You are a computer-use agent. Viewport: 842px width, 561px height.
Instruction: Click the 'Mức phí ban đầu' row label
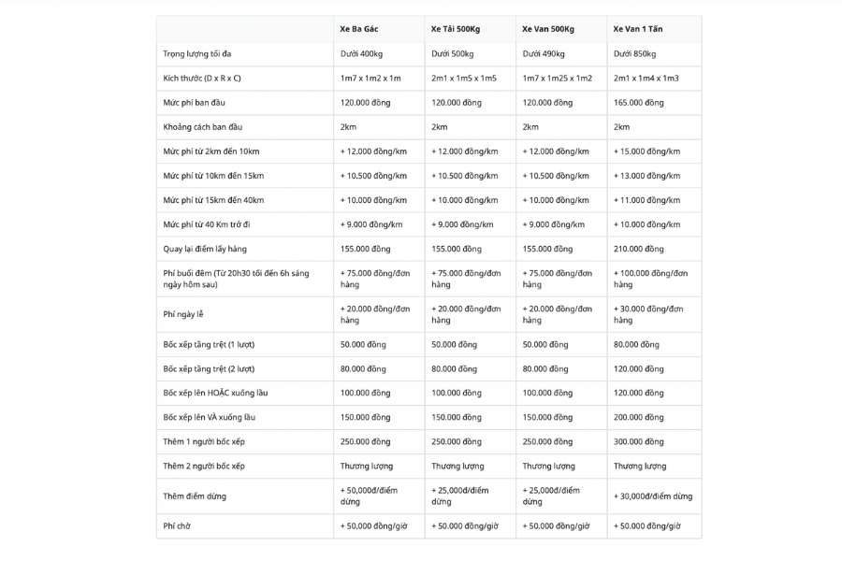[x=195, y=103]
